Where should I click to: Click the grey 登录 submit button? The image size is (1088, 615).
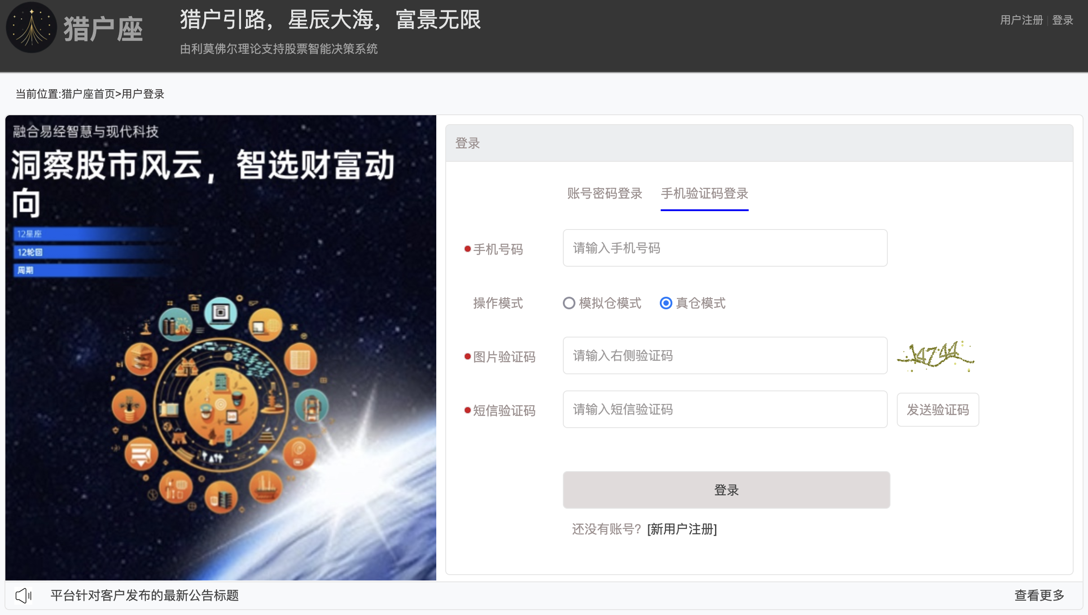726,490
